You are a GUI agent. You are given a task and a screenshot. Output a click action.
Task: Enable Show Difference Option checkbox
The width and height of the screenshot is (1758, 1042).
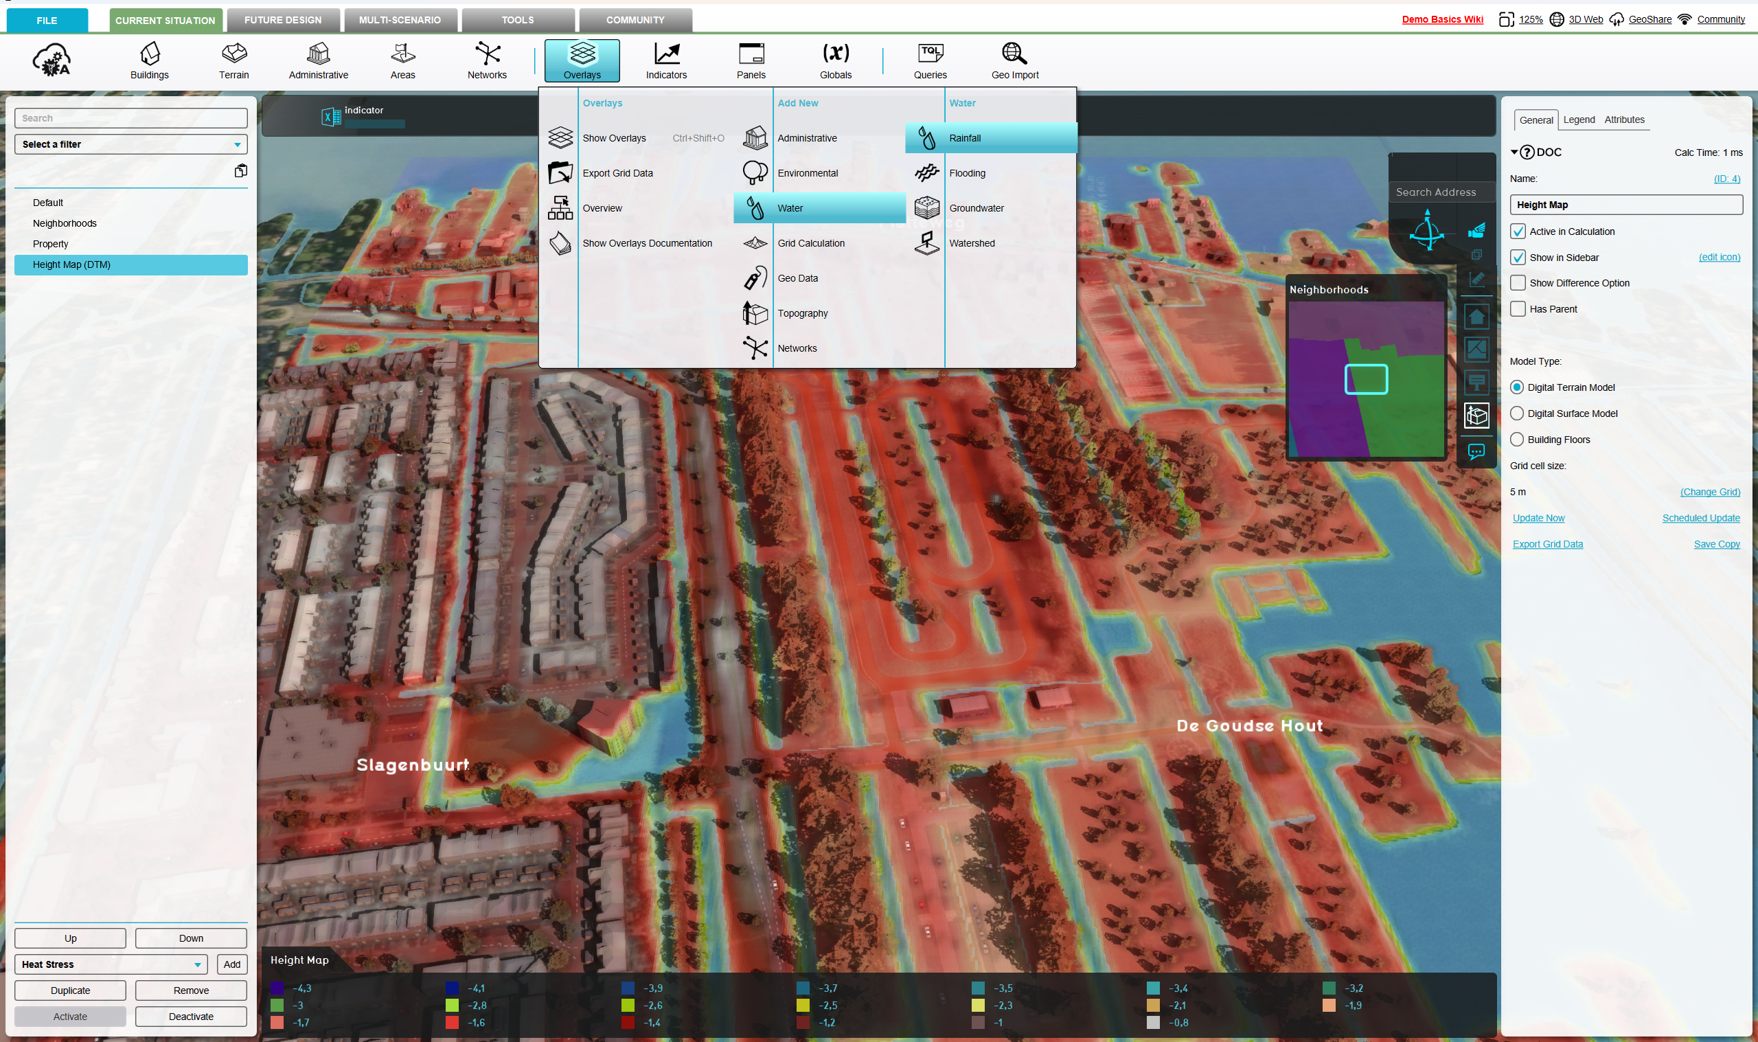[x=1518, y=283]
